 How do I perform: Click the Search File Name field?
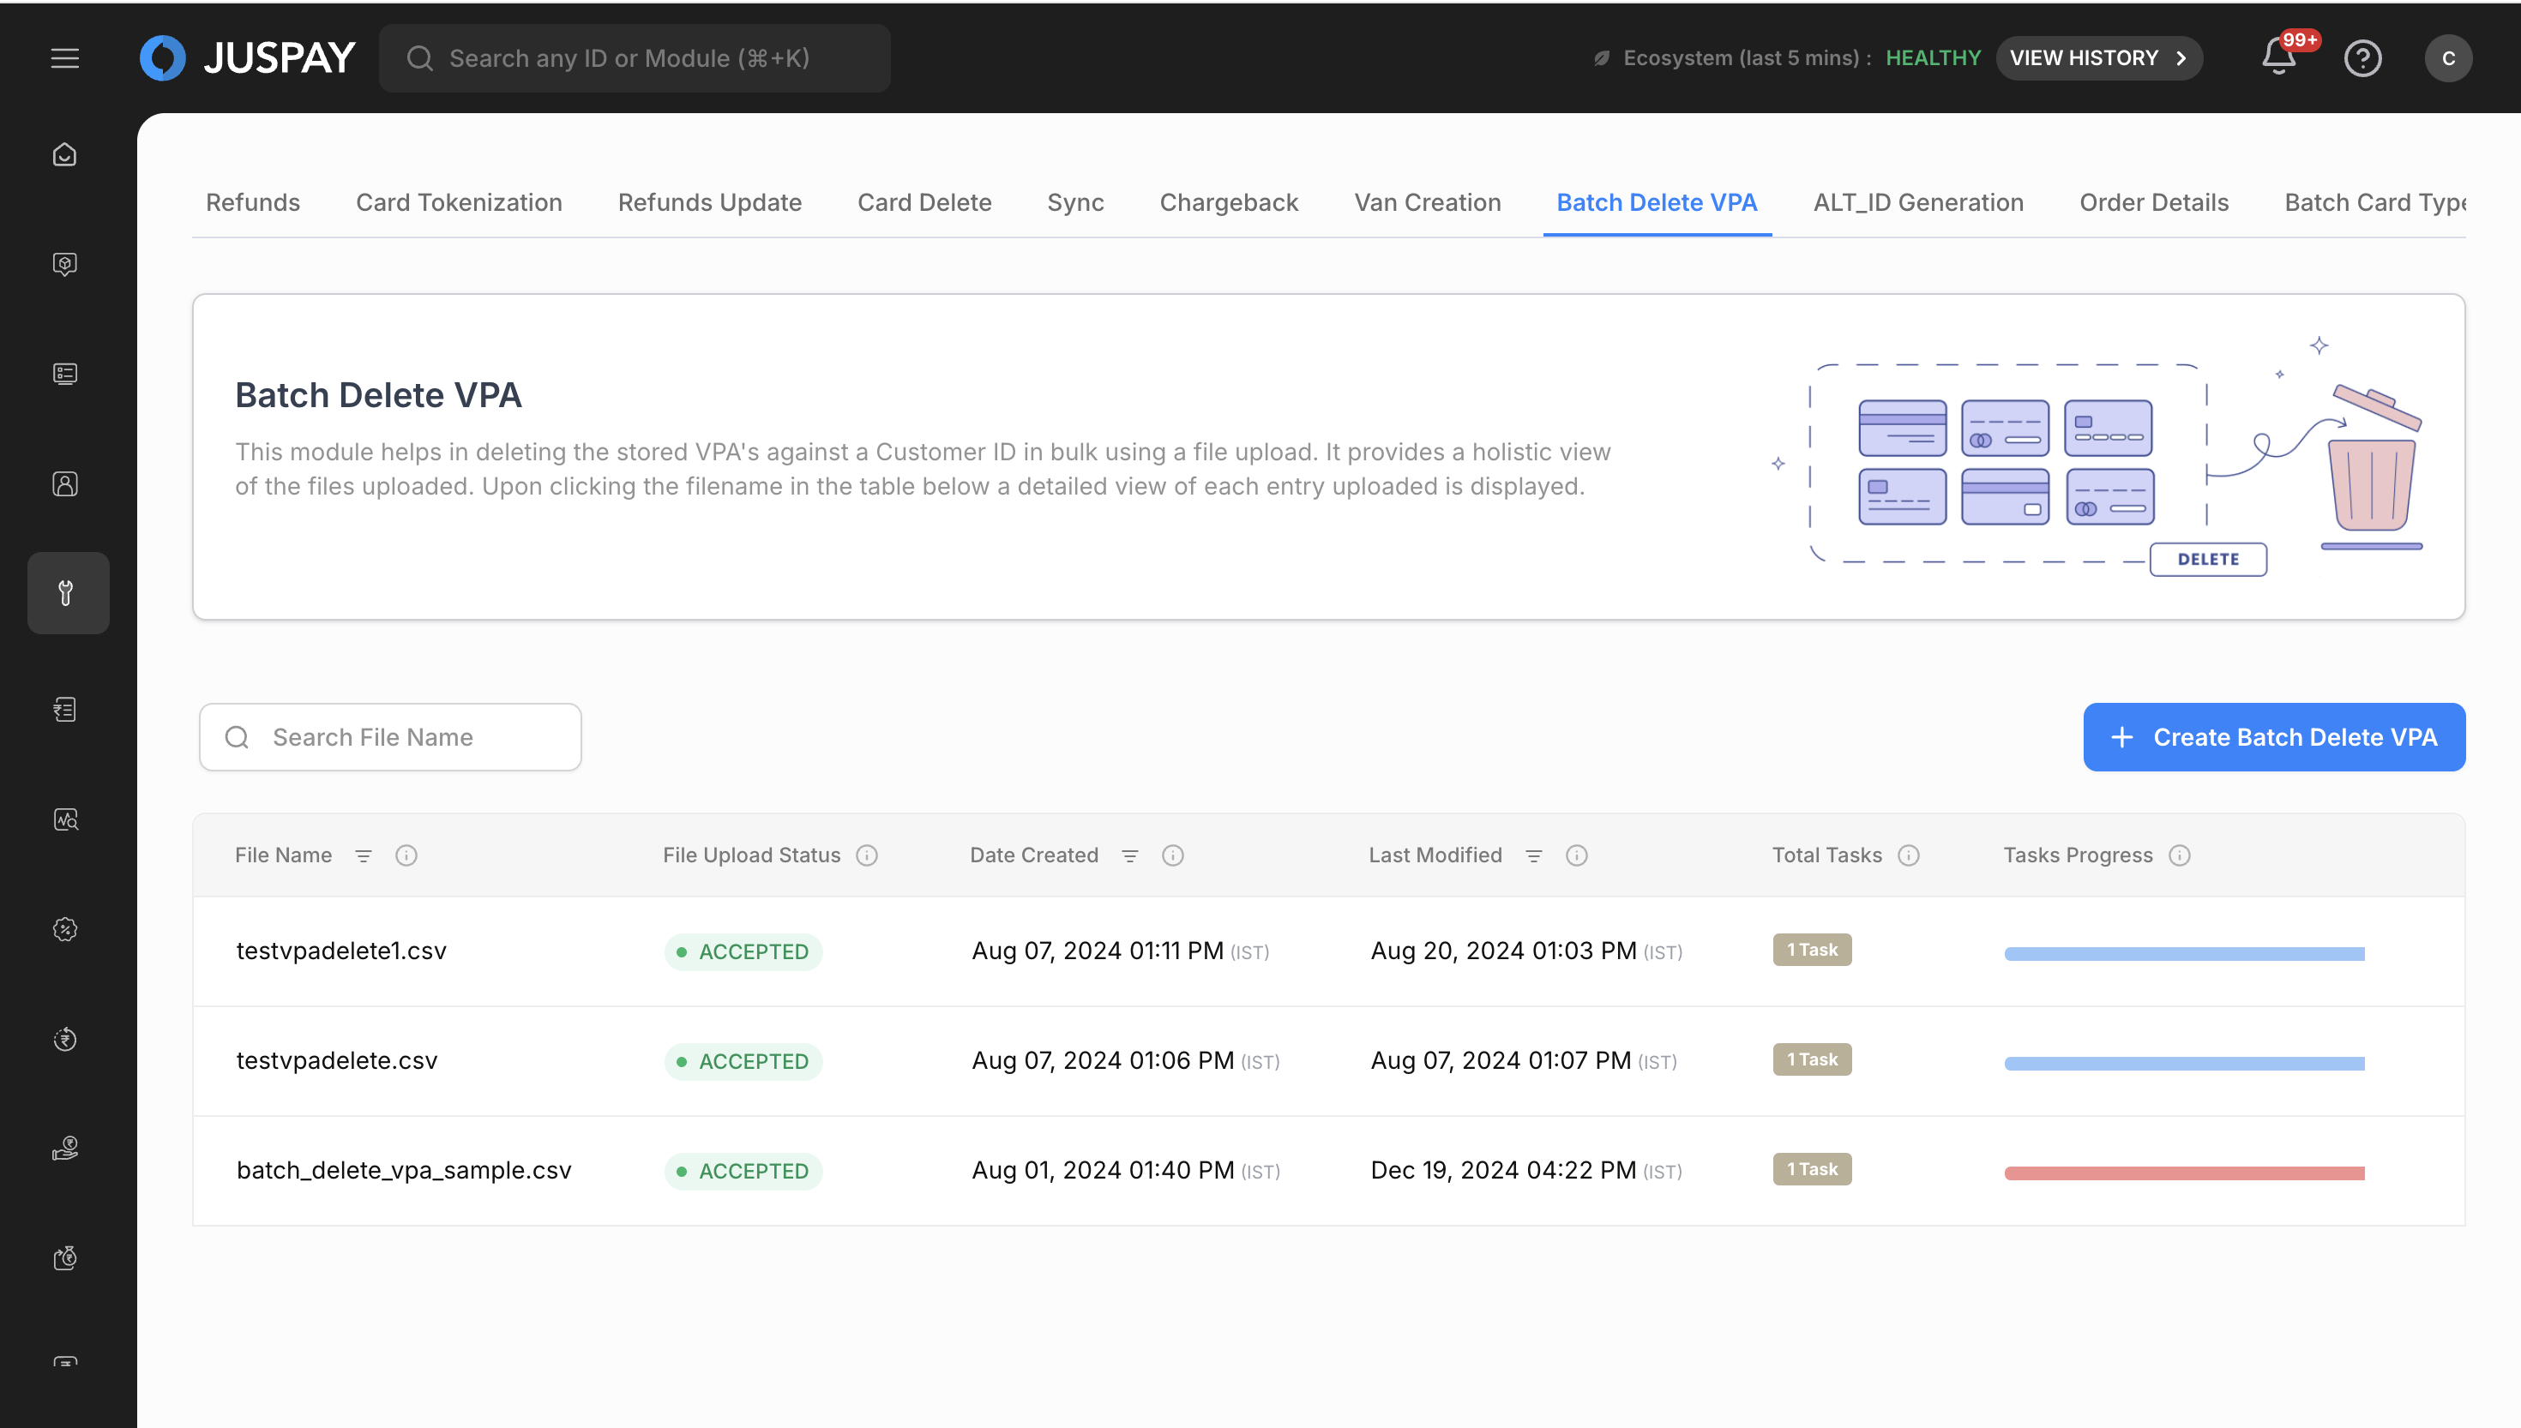coord(390,736)
